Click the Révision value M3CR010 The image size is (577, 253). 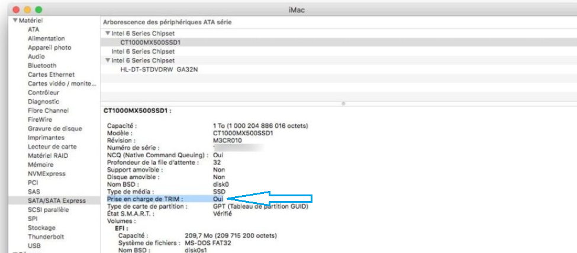[x=227, y=141]
